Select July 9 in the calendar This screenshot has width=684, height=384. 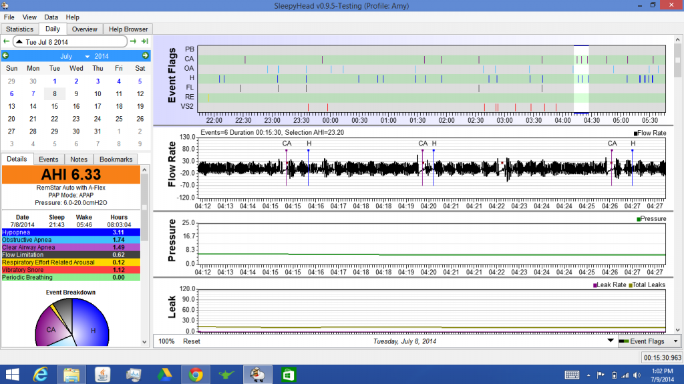[76, 93]
